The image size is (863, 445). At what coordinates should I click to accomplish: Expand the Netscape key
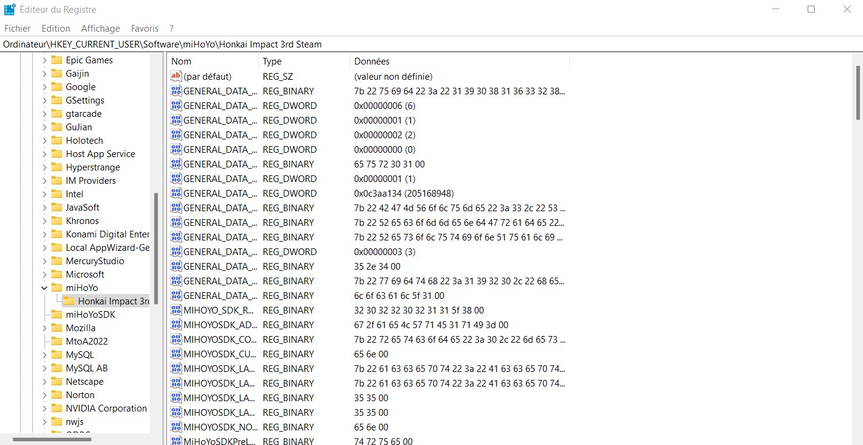tap(44, 382)
